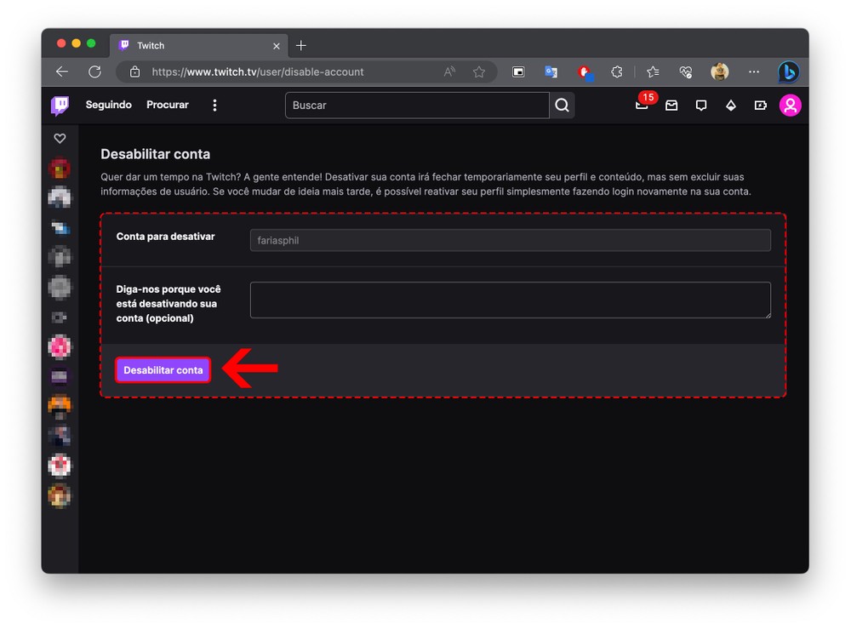Image resolution: width=851 pixels, height=629 pixels.
Task: Reload the page with refresh icon
Action: click(x=95, y=71)
